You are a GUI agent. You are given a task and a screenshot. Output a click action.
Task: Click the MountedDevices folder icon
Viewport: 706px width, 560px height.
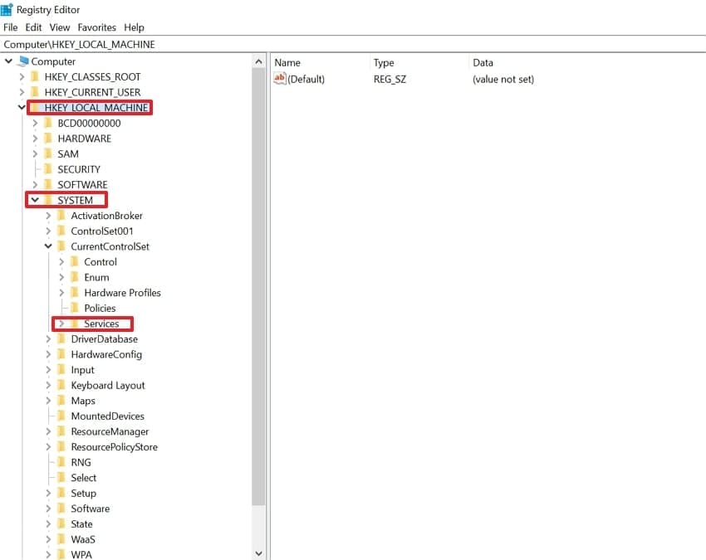tap(61, 416)
